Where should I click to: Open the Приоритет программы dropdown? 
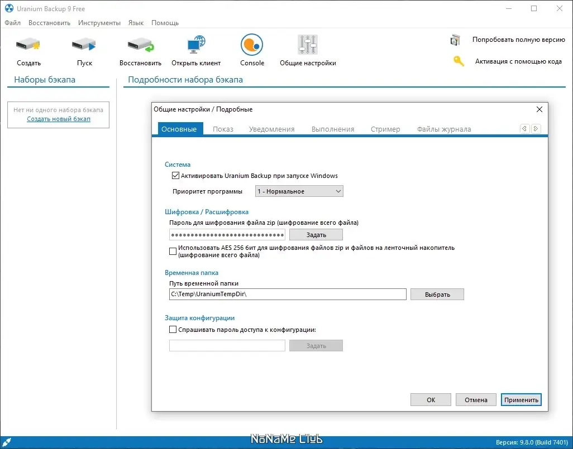(299, 191)
